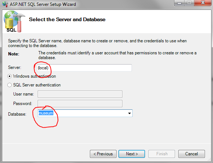Close the wizard with X button

coord(203,3)
